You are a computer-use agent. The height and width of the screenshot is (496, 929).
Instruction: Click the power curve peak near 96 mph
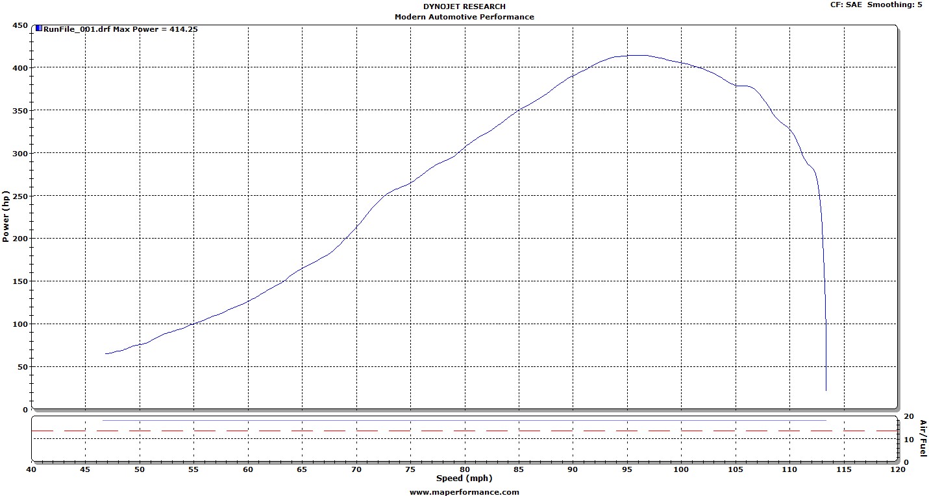tap(636, 55)
